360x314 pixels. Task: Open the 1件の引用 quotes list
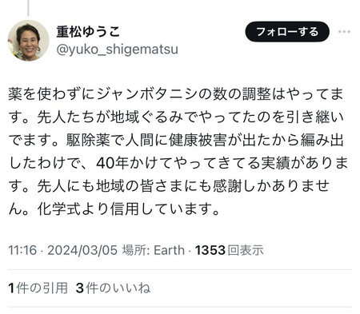(x=38, y=288)
